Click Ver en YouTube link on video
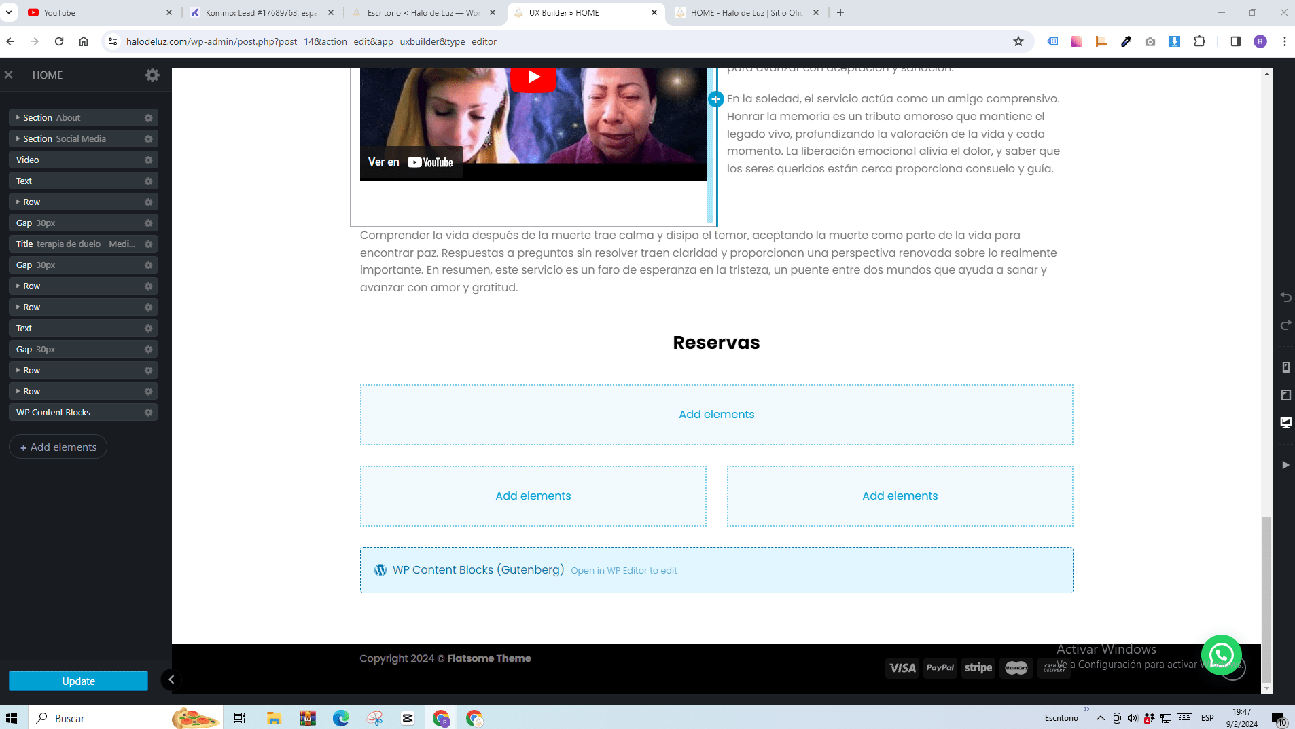The width and height of the screenshot is (1295, 729). coord(410,162)
